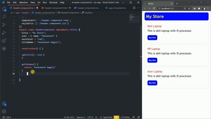This screenshot has height=119, width=211.
Task: Open Manage gear in activity bar
Action: (x=4, y=111)
